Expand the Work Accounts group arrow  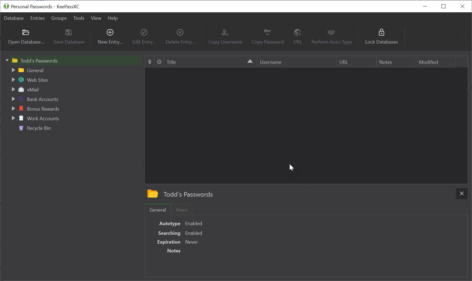pyautogui.click(x=13, y=118)
